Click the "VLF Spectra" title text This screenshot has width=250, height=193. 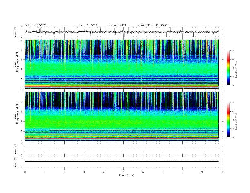(36, 25)
